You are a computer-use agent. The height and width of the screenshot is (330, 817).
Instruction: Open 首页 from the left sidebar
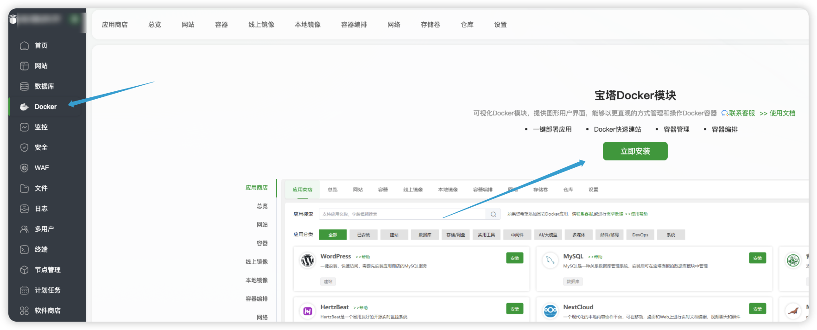[x=41, y=45]
